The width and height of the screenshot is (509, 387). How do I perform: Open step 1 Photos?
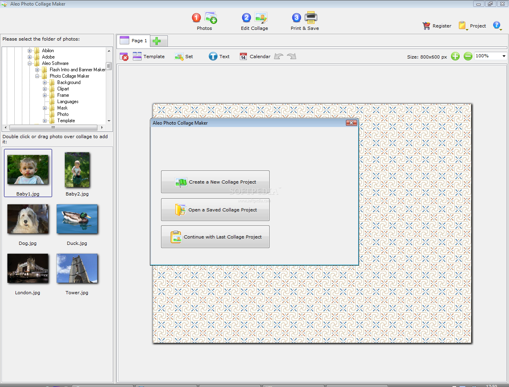coord(204,21)
